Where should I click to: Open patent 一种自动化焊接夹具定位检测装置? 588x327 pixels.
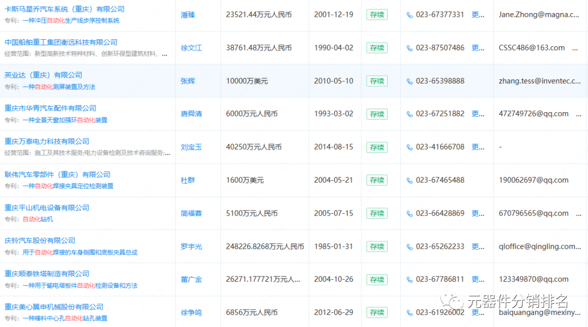(68, 186)
